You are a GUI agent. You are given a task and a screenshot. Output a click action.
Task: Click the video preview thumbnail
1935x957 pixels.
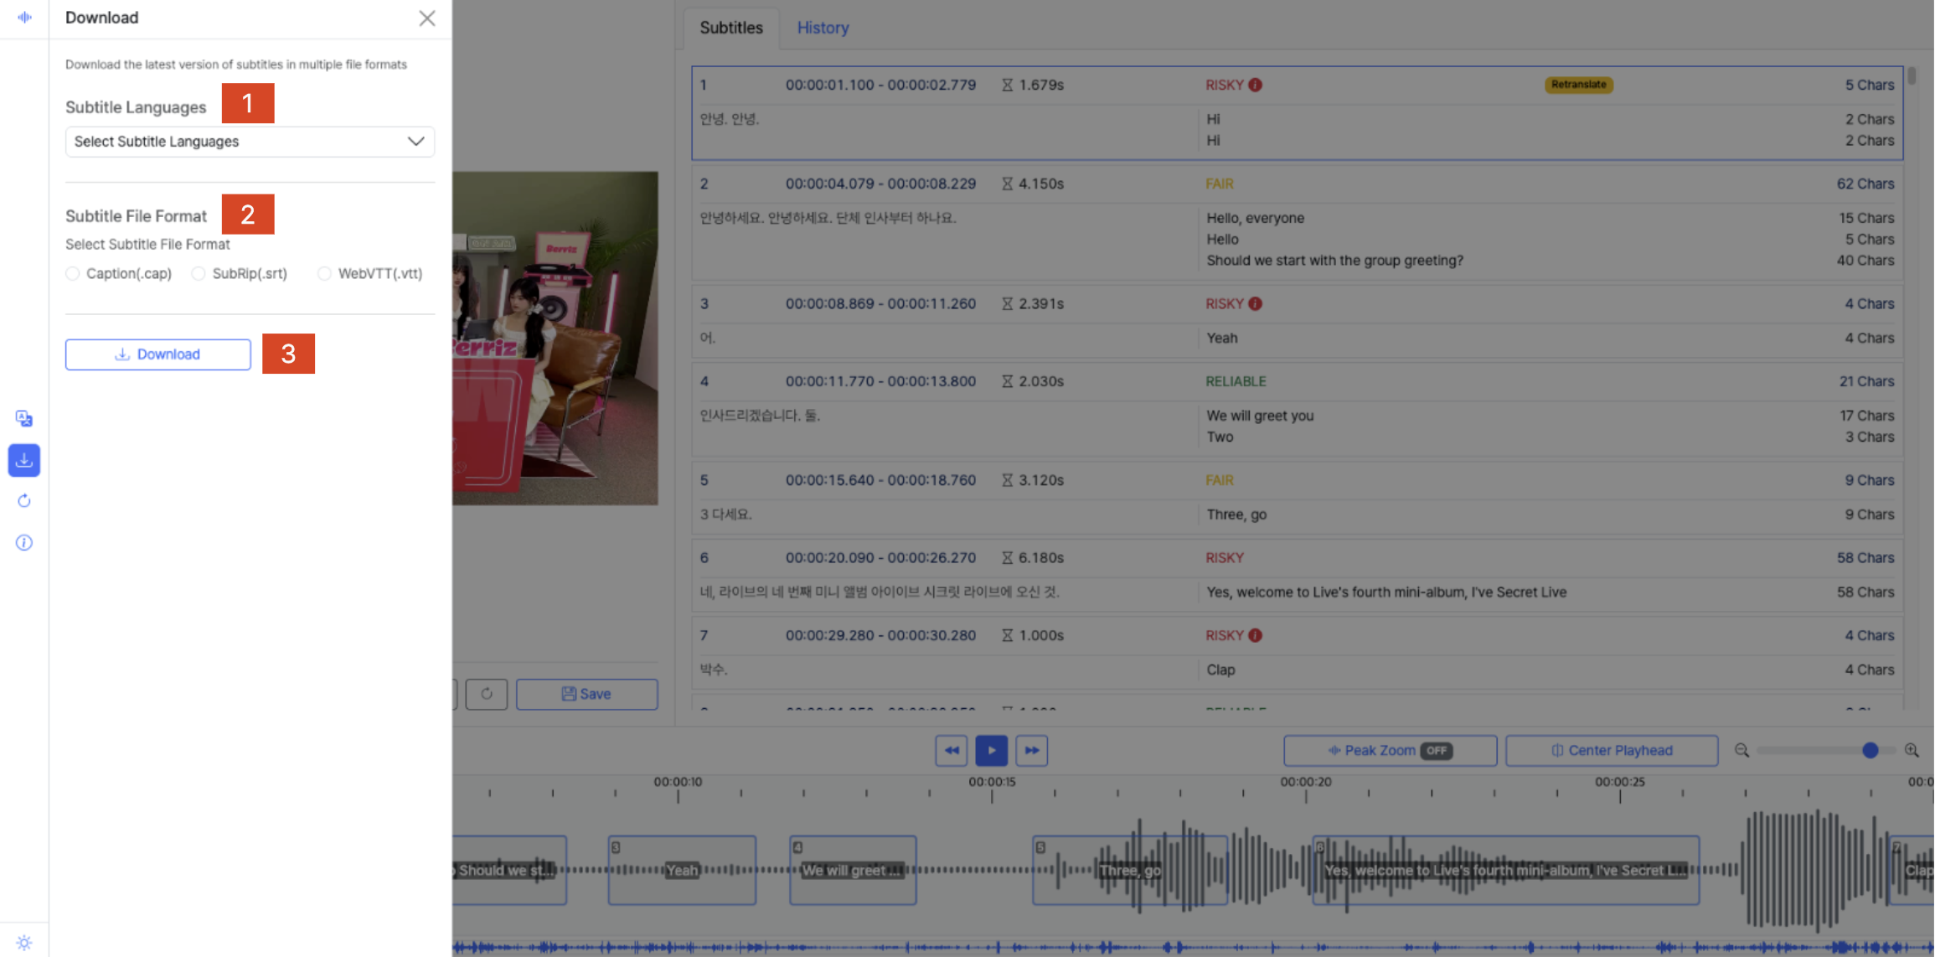pos(555,338)
